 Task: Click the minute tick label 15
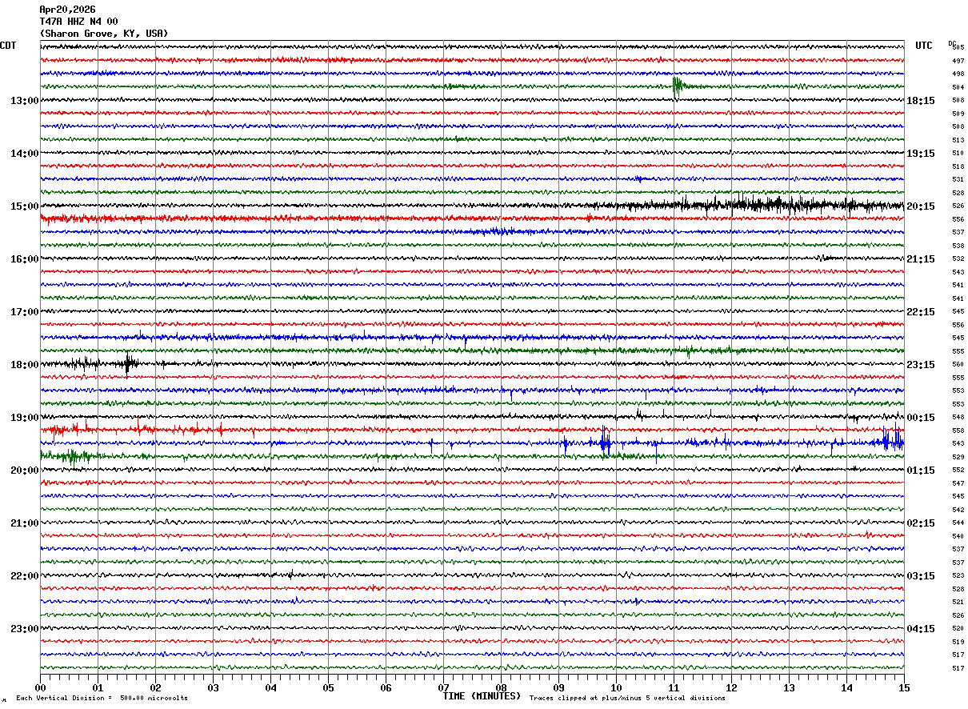(904, 687)
